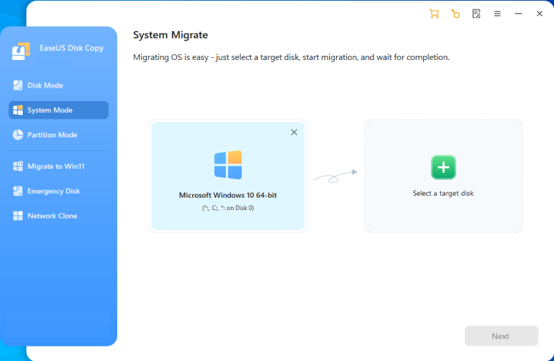
Task: Click the Windows logo in the source card
Action: point(228,165)
